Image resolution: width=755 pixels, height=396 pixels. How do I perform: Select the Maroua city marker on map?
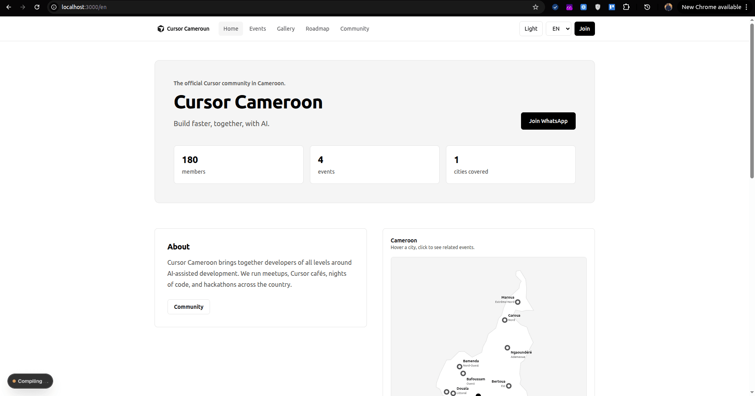click(518, 302)
